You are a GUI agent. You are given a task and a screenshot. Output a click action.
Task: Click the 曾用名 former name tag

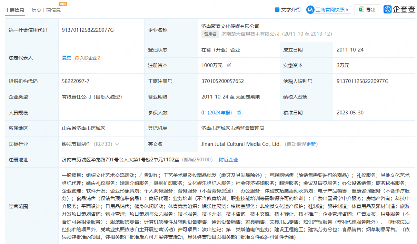(210, 34)
